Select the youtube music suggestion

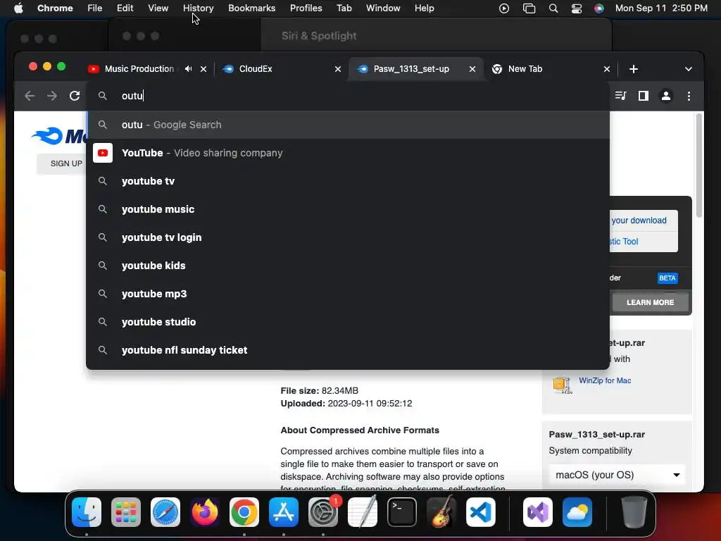(x=348, y=209)
